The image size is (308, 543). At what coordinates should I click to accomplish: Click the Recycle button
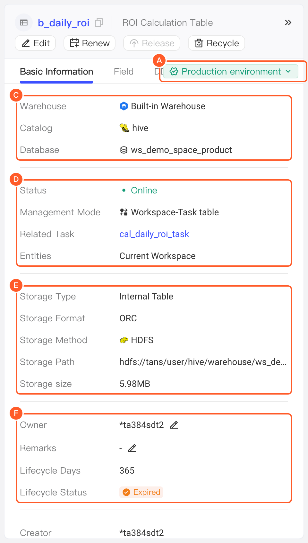coord(217,43)
